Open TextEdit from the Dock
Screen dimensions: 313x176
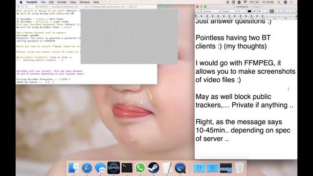point(167,168)
